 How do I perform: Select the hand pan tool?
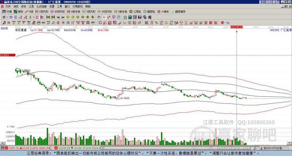(x=99, y=17)
